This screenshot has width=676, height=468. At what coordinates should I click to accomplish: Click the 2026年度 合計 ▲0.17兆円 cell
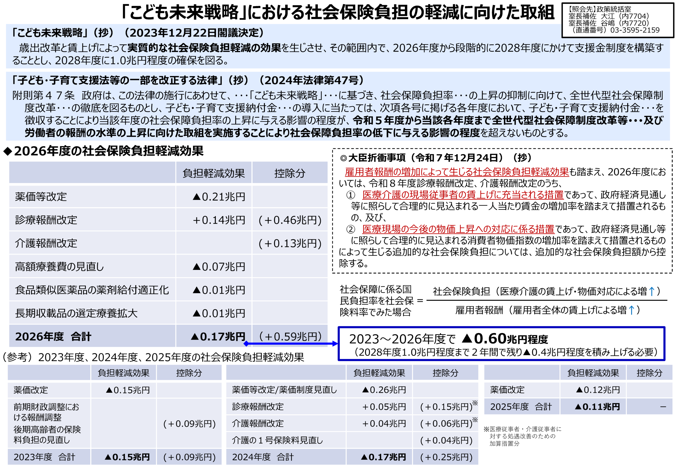point(218,336)
